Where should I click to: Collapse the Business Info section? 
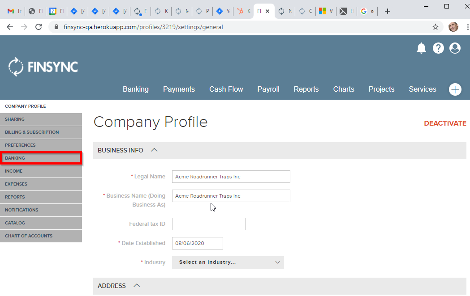click(x=154, y=150)
